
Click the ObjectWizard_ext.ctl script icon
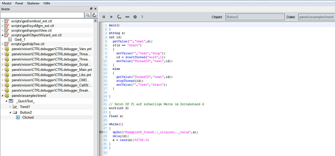tap(7, 35)
